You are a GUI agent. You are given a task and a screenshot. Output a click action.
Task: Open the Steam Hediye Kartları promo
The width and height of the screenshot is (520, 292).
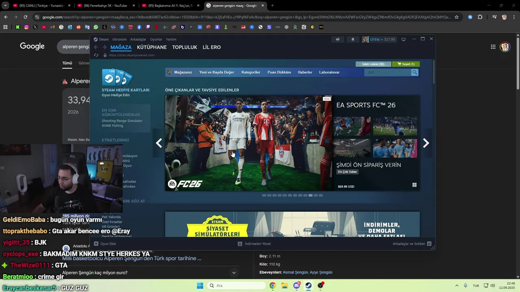pos(126,82)
